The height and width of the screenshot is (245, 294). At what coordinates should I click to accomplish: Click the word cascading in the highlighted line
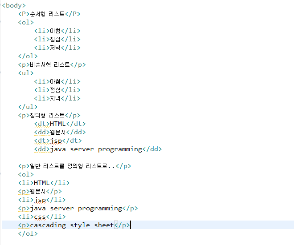tap(48, 225)
